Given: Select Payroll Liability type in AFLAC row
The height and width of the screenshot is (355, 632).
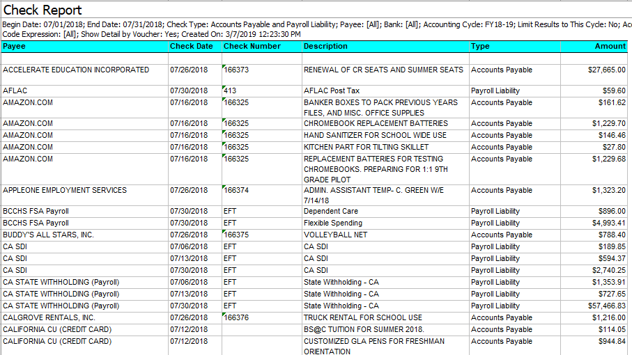Looking at the screenshot, I should (495, 91).
